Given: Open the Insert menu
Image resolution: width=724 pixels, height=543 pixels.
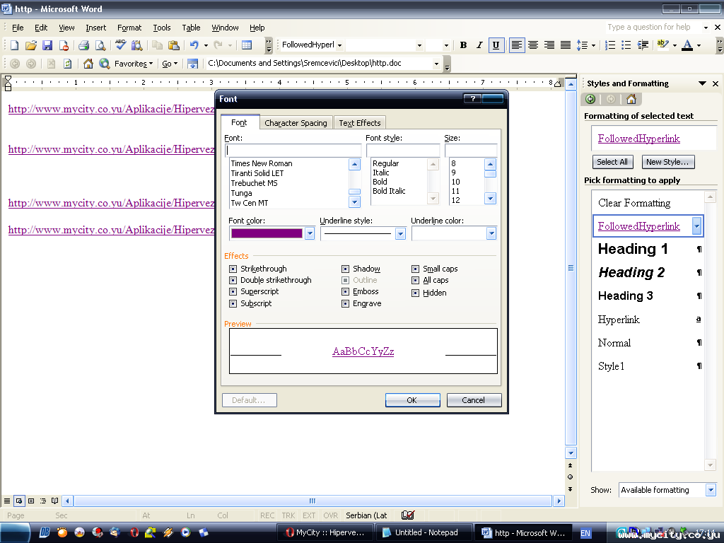Looking at the screenshot, I should [x=95, y=28].
